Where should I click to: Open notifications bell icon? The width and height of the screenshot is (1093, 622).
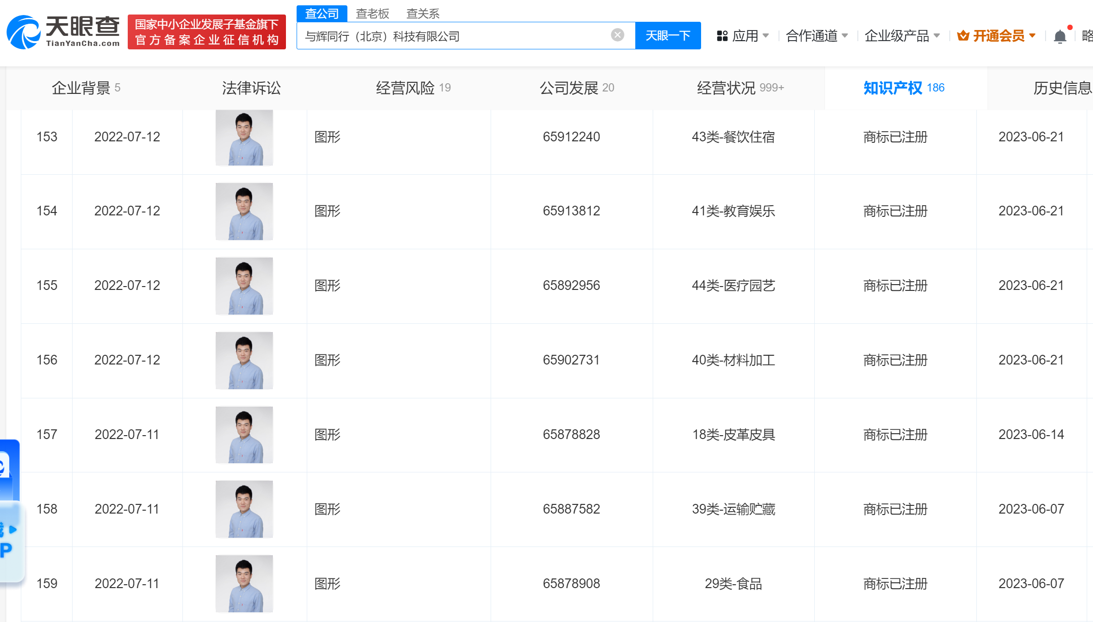pyautogui.click(x=1060, y=36)
